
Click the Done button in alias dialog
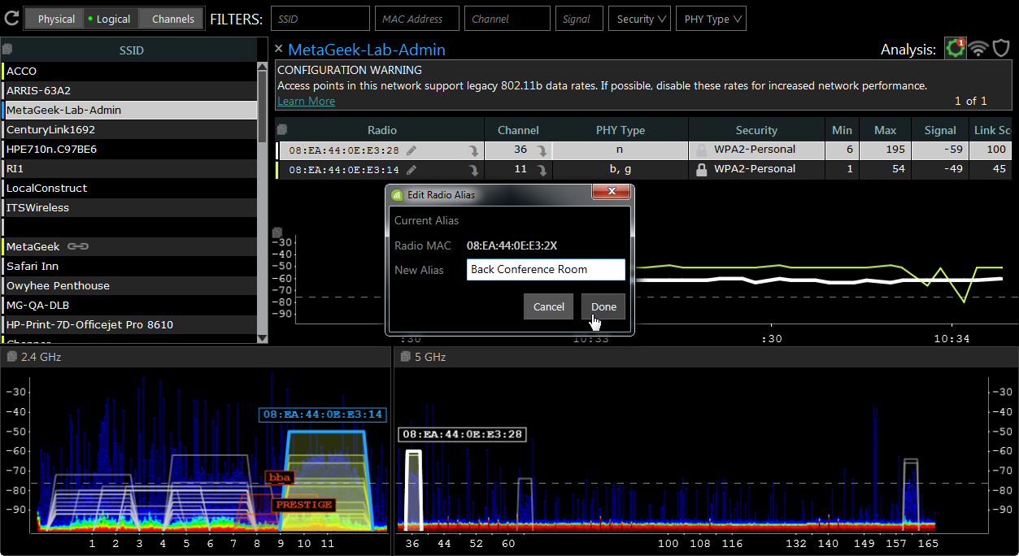pyautogui.click(x=603, y=306)
